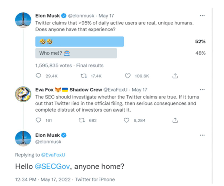This screenshot has height=186, width=224.
Task: Reply to Elon Musk's poll tweet
Action: tap(38, 76)
